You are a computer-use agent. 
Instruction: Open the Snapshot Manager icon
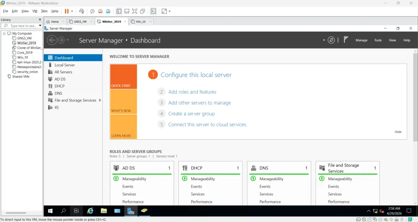click(x=108, y=11)
